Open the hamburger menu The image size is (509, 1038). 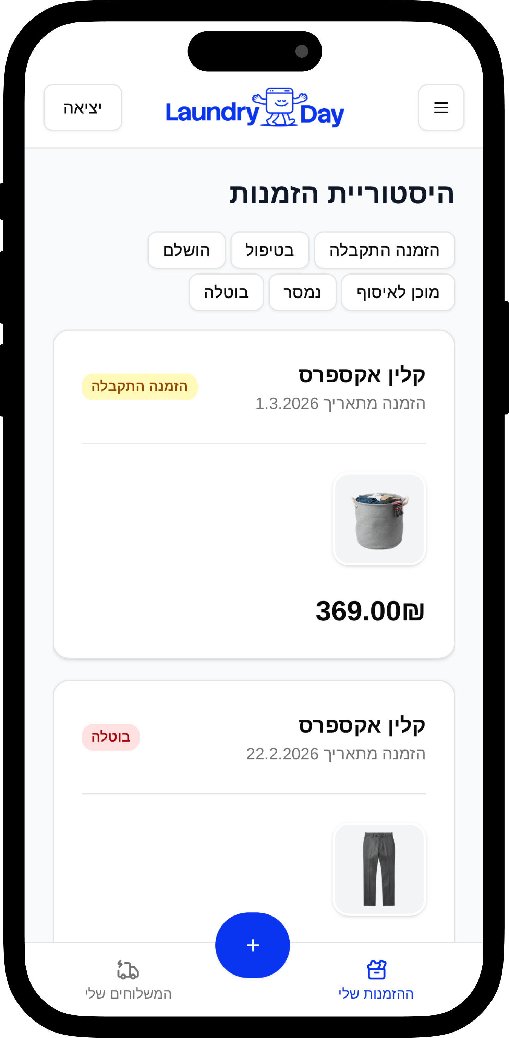pos(441,108)
